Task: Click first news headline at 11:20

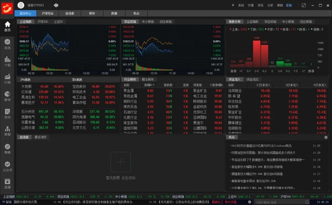Action: click(261, 146)
